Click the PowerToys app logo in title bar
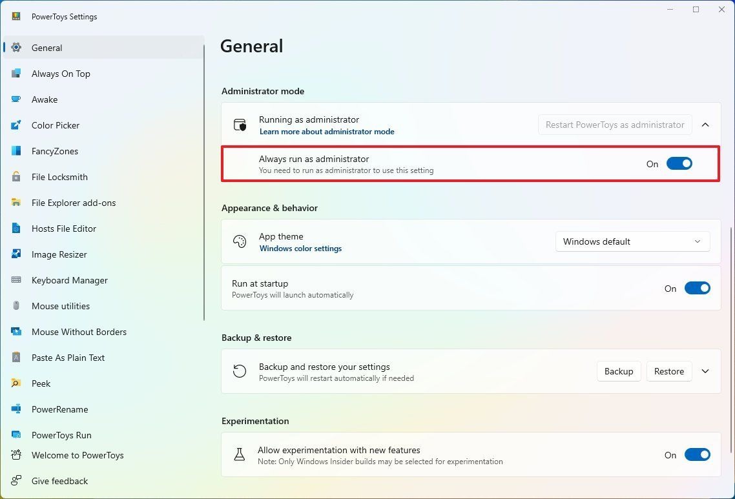Image resolution: width=735 pixels, height=499 pixels. coord(16,16)
